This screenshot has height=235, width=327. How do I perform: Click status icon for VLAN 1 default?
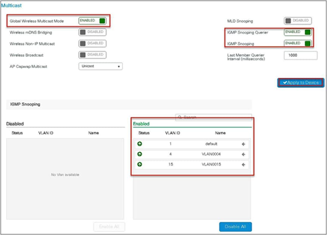click(x=140, y=144)
